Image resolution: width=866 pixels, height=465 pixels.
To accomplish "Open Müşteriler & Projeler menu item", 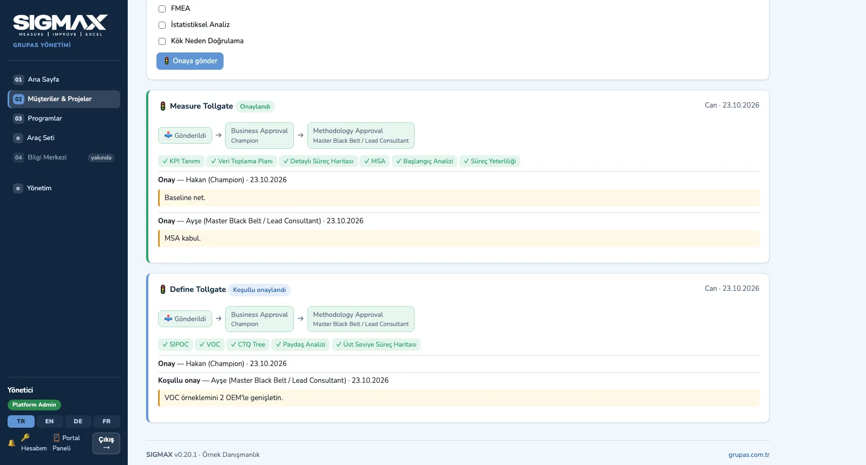I will click(x=64, y=99).
